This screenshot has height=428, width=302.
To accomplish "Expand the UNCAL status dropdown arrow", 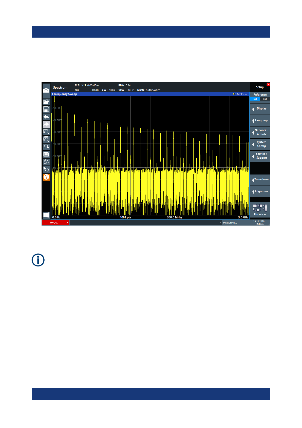I will 67,223.
